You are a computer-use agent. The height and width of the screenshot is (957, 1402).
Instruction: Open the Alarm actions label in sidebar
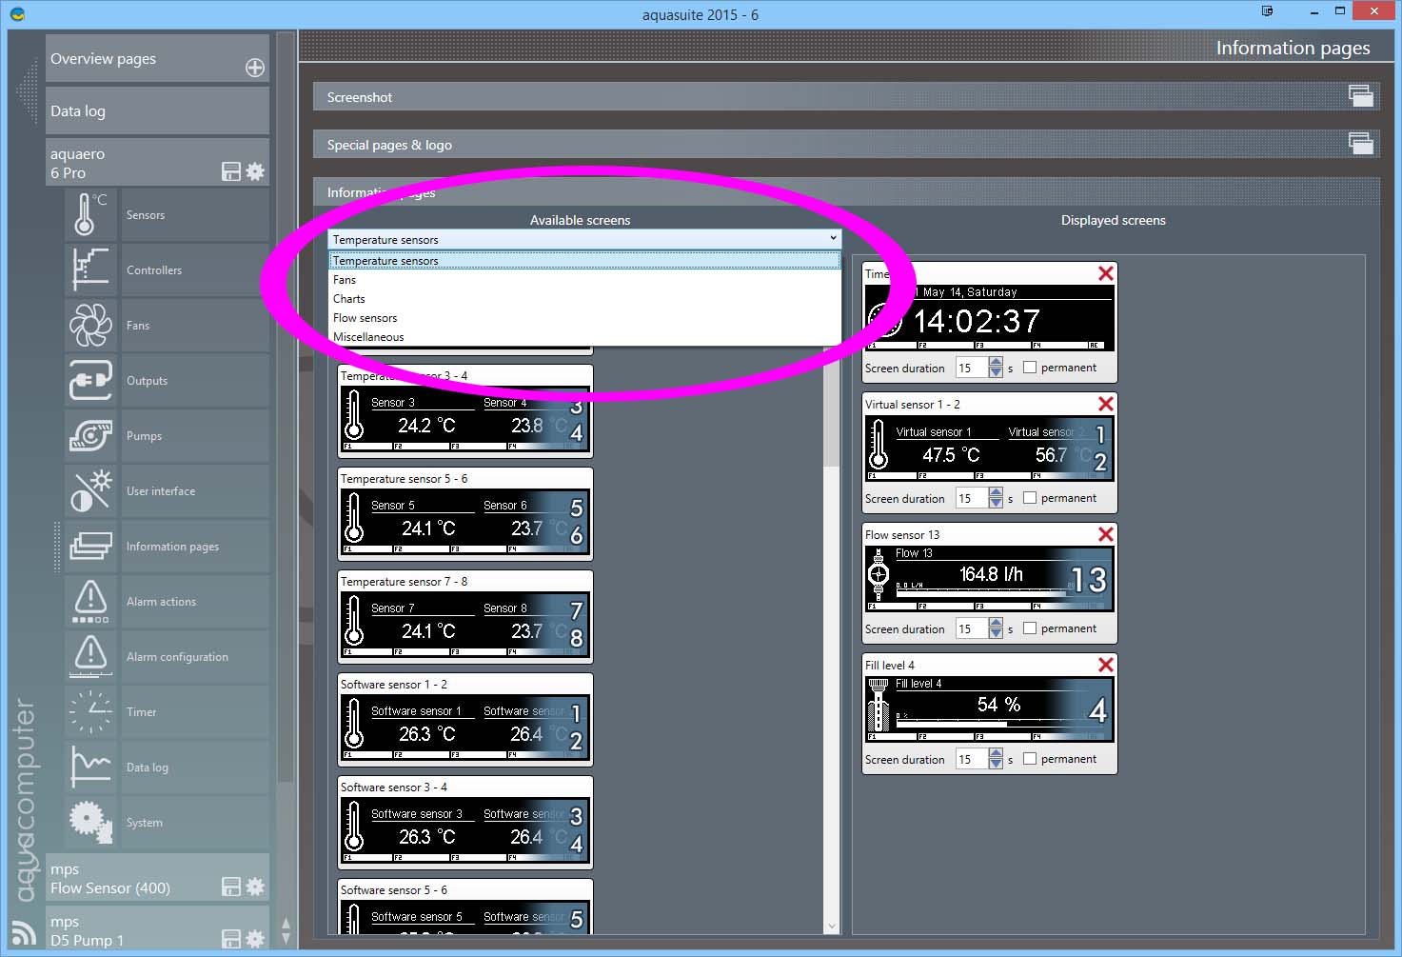(161, 602)
